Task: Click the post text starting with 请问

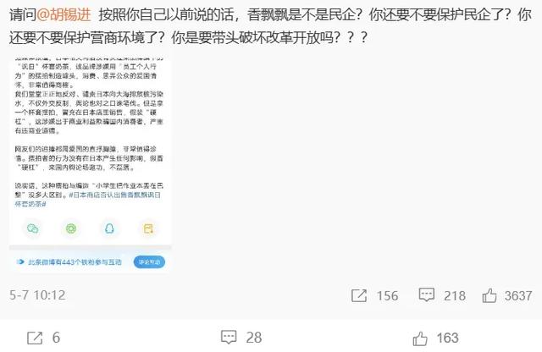Action: (x=270, y=26)
